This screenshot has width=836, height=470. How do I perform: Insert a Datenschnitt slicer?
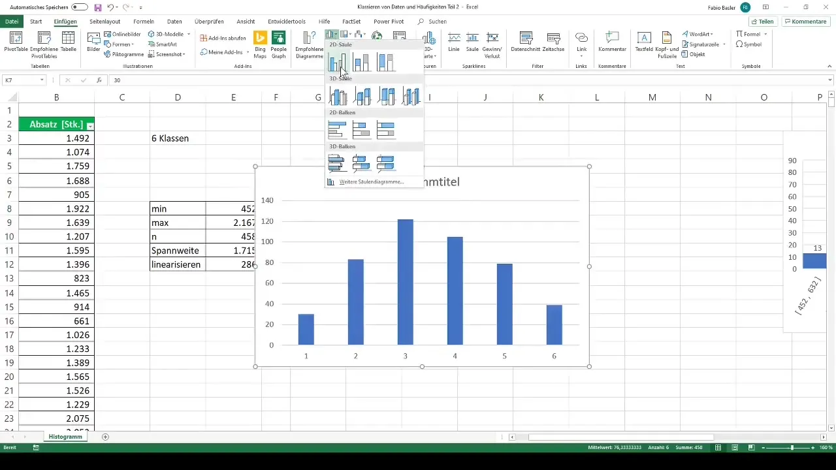coord(525,42)
